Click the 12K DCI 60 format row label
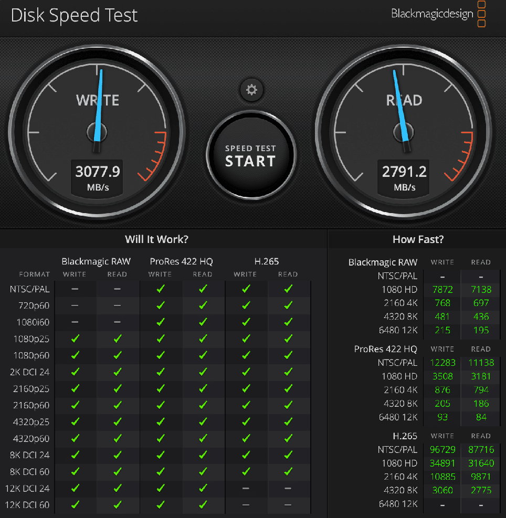 (27, 505)
